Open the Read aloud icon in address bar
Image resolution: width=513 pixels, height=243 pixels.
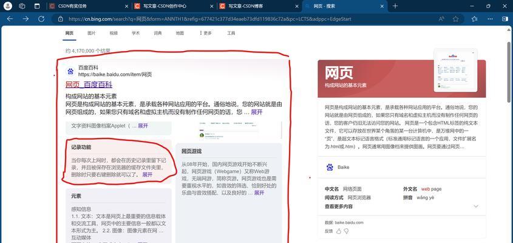(x=441, y=19)
